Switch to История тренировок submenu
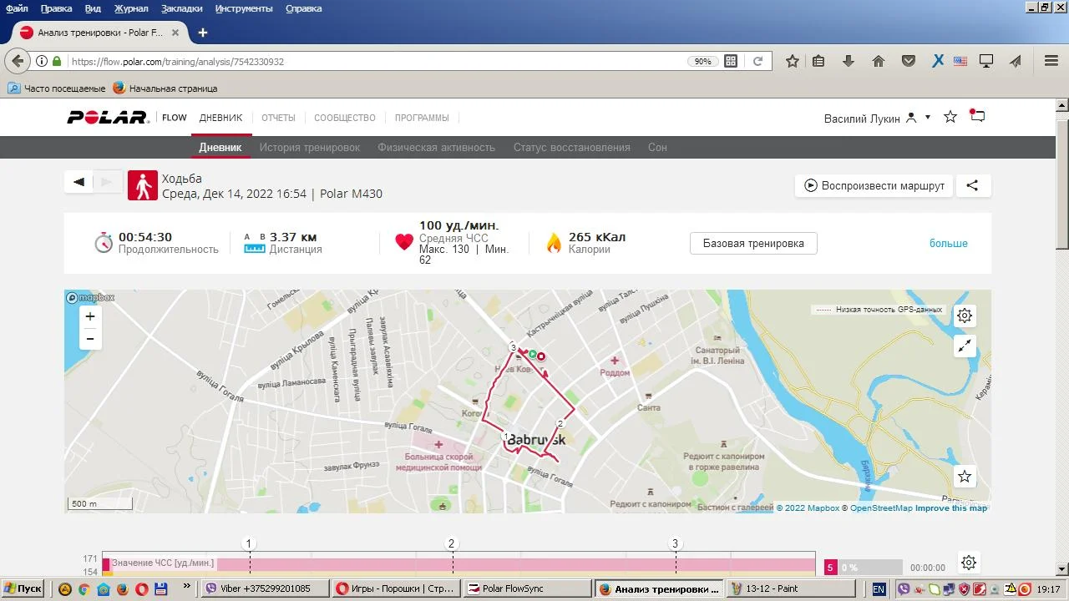This screenshot has width=1069, height=601. tap(309, 148)
